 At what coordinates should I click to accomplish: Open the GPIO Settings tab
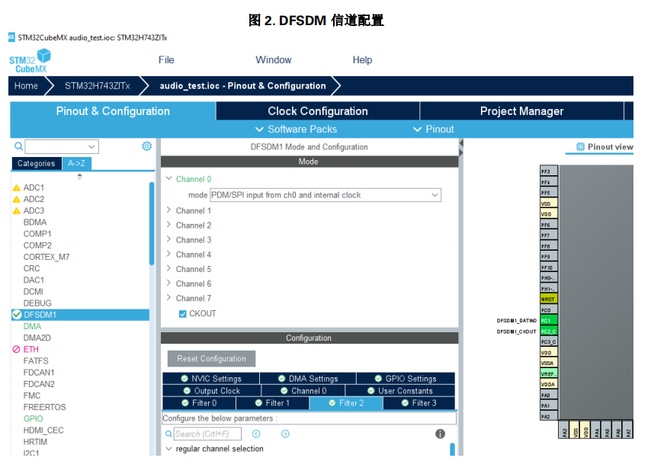(406, 379)
